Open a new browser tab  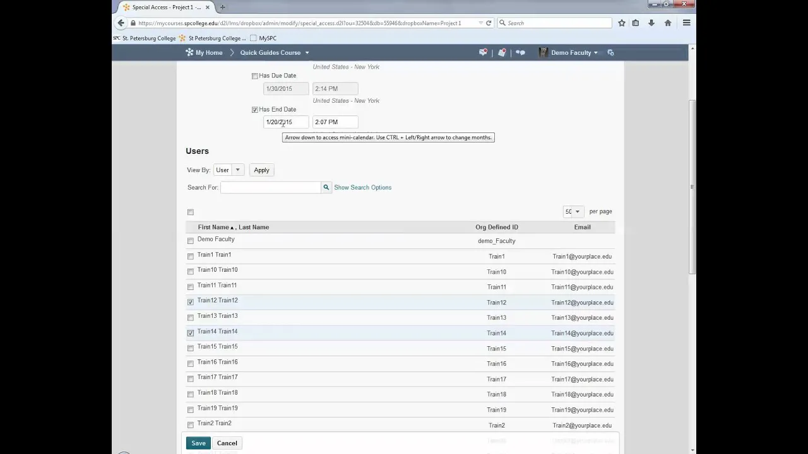coord(222,7)
